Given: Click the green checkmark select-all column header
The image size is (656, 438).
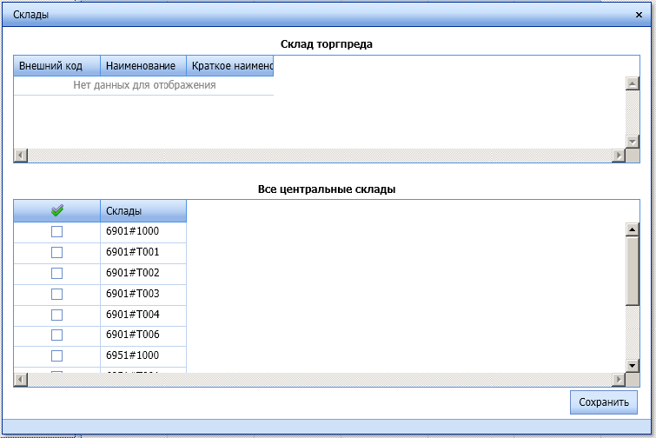Looking at the screenshot, I should 57,211.
